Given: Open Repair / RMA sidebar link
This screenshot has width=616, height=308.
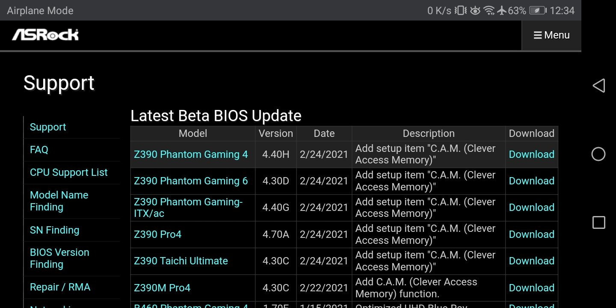Looking at the screenshot, I should (60, 287).
